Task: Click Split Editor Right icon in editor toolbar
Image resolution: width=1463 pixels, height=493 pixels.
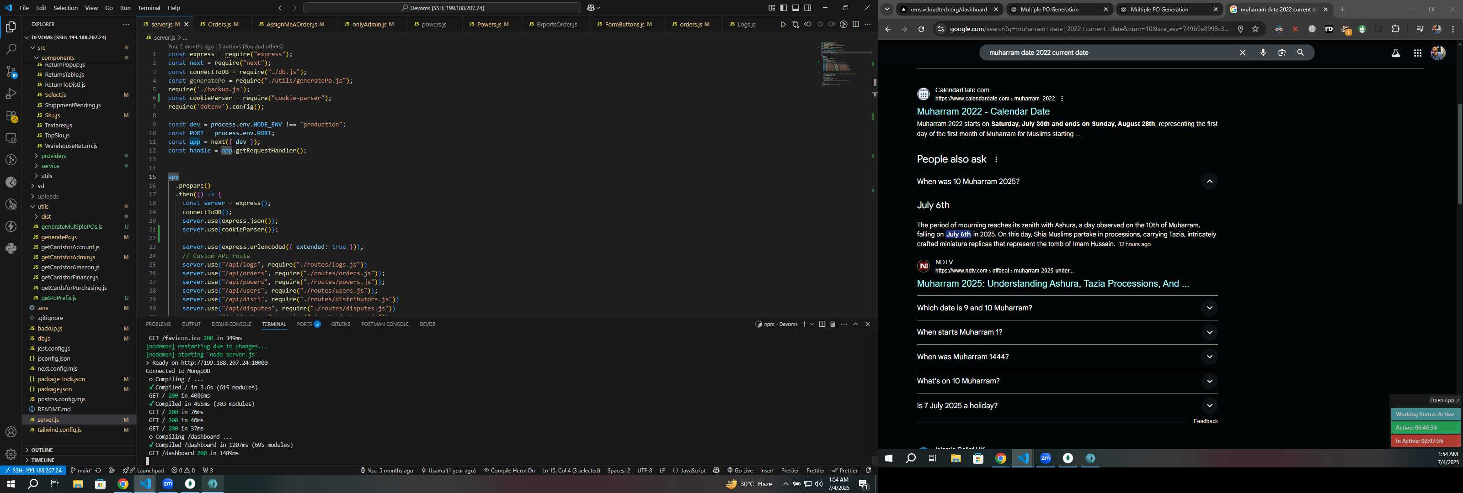Action: pyautogui.click(x=856, y=24)
